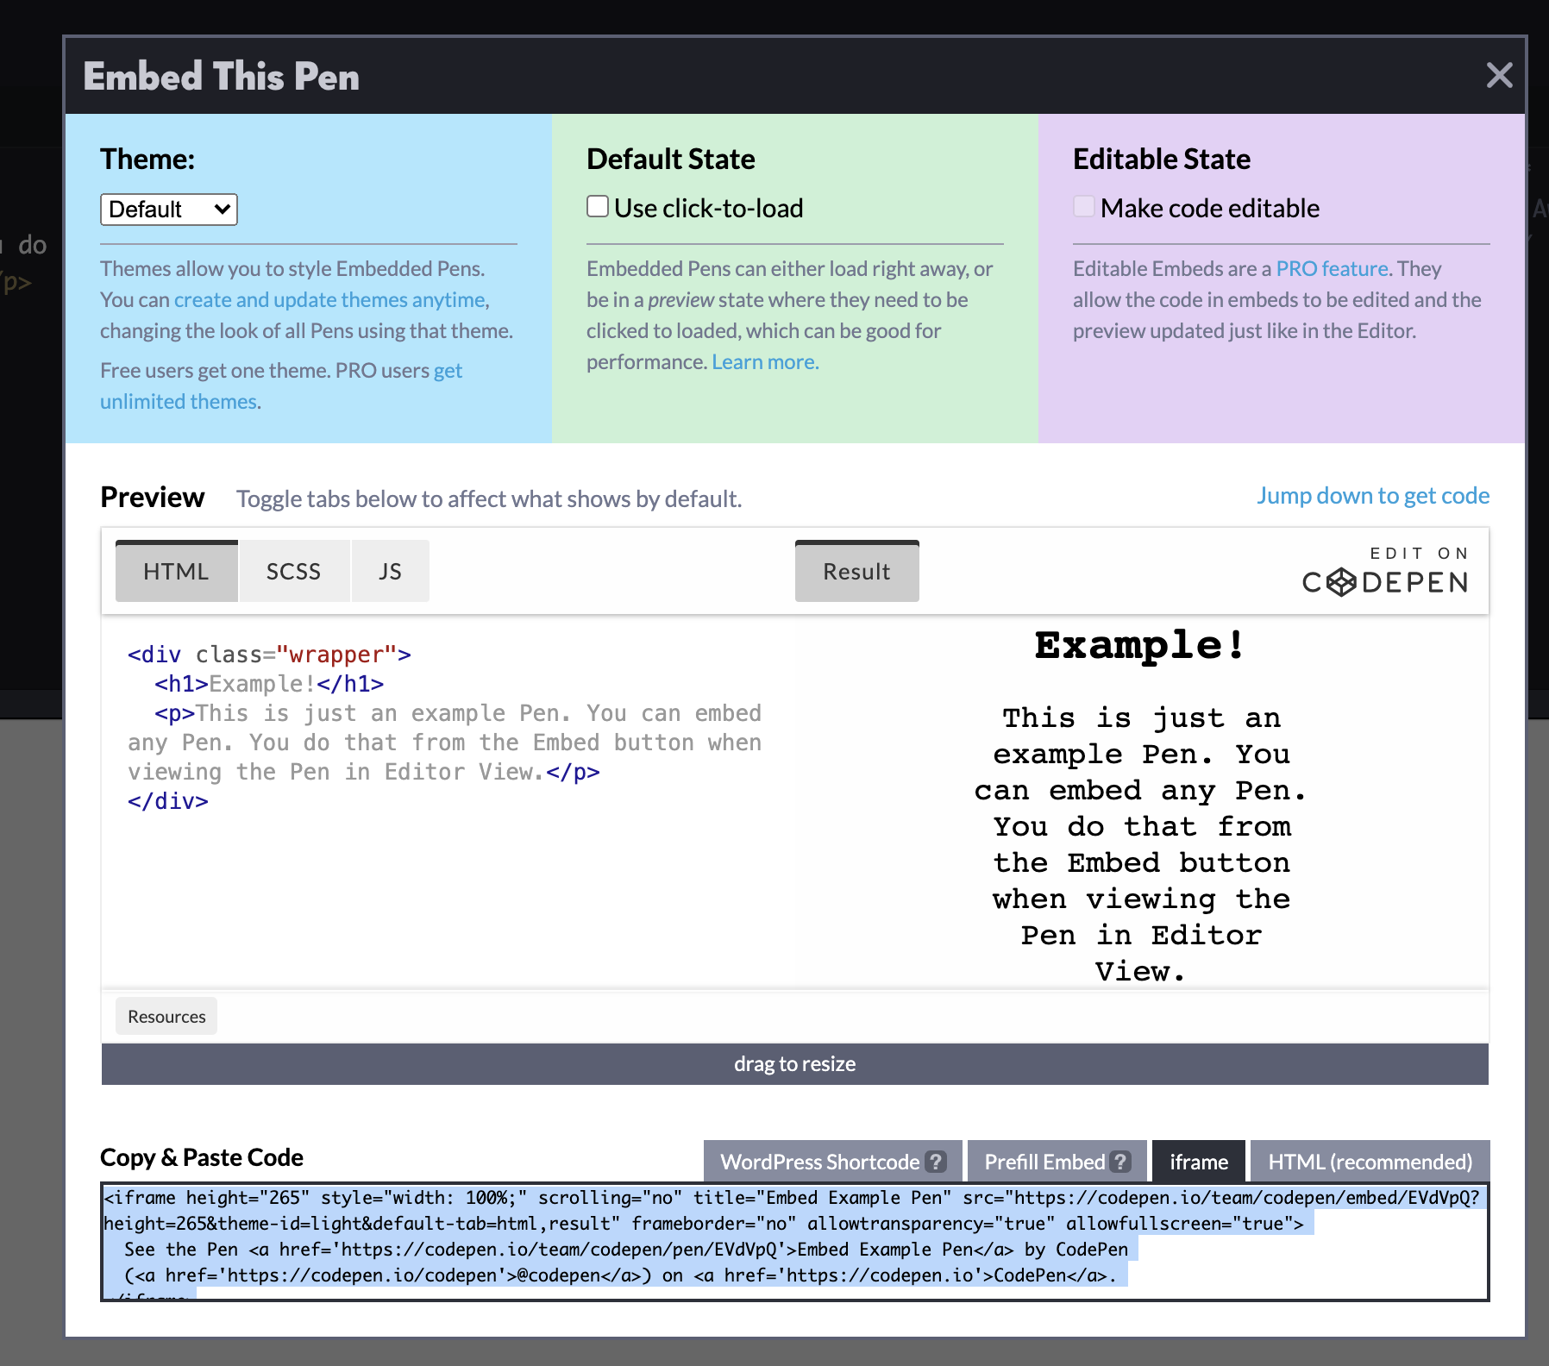The width and height of the screenshot is (1549, 1366).
Task: Select the WordPress Shortcode code option
Action: tap(819, 1162)
